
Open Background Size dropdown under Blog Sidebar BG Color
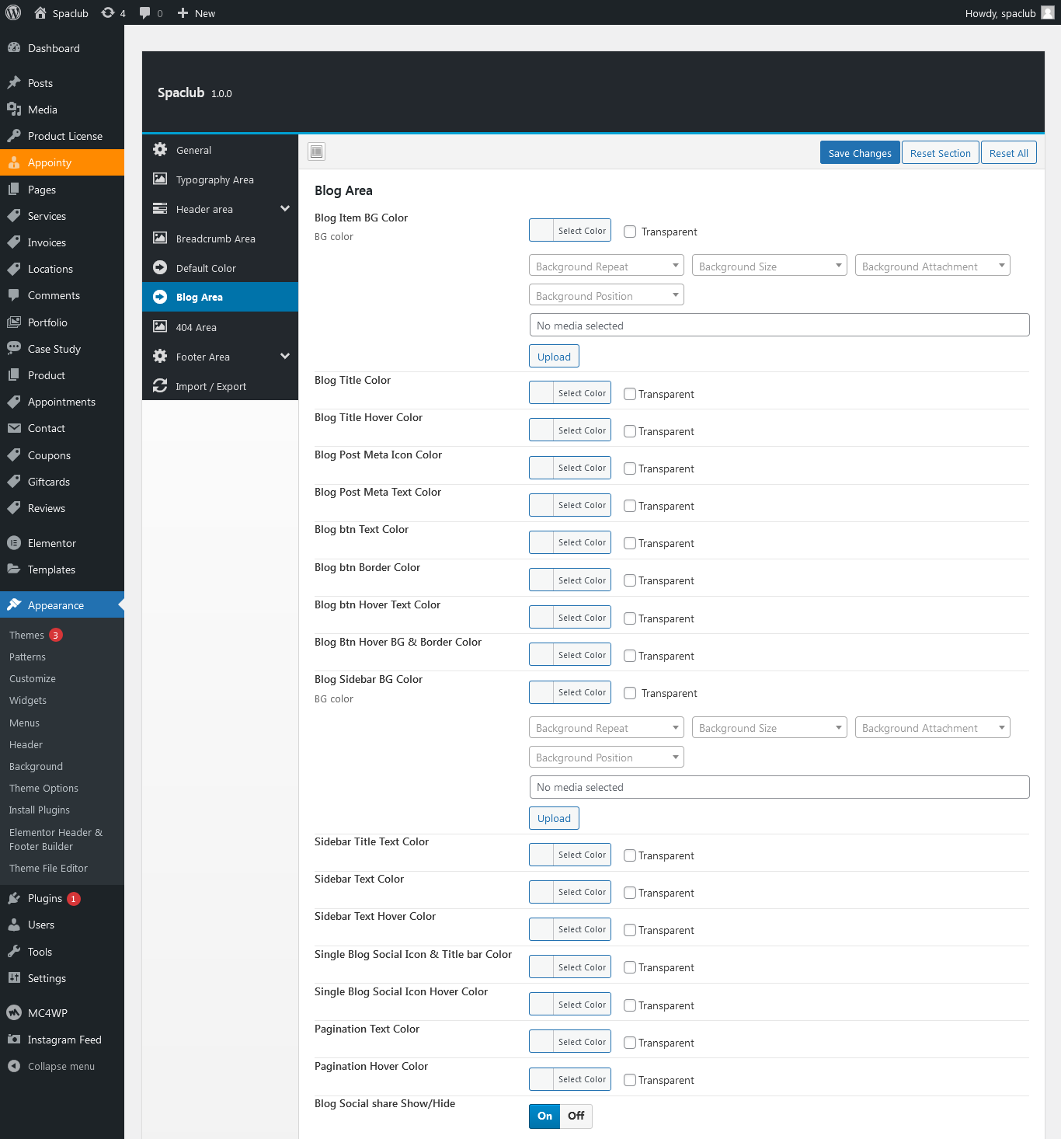click(x=770, y=727)
